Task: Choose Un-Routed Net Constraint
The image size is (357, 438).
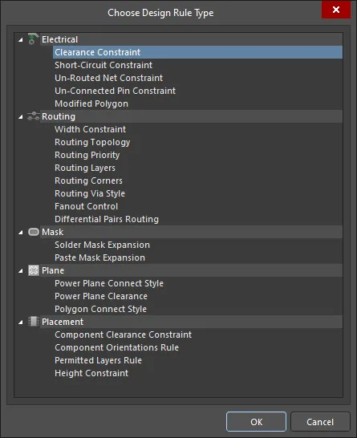Action: 108,78
